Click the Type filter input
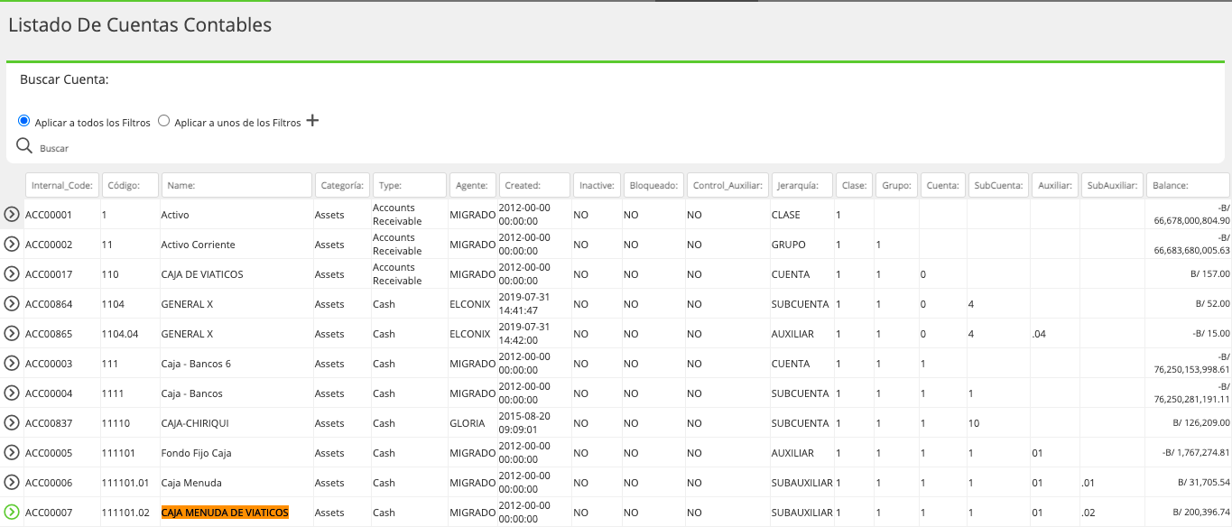This screenshot has width=1232, height=527. coord(410,185)
